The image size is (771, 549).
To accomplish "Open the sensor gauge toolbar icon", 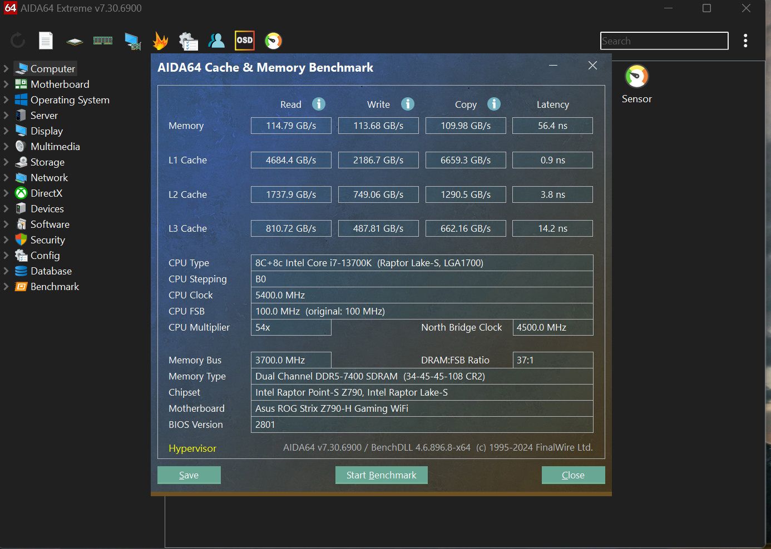I will 273,41.
